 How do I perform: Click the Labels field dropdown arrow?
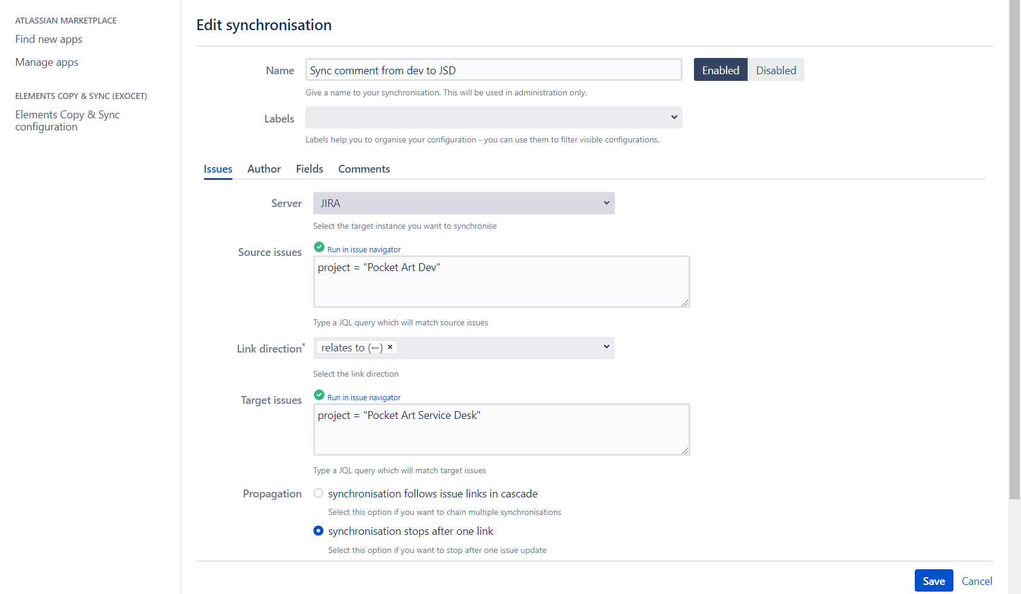pos(674,117)
